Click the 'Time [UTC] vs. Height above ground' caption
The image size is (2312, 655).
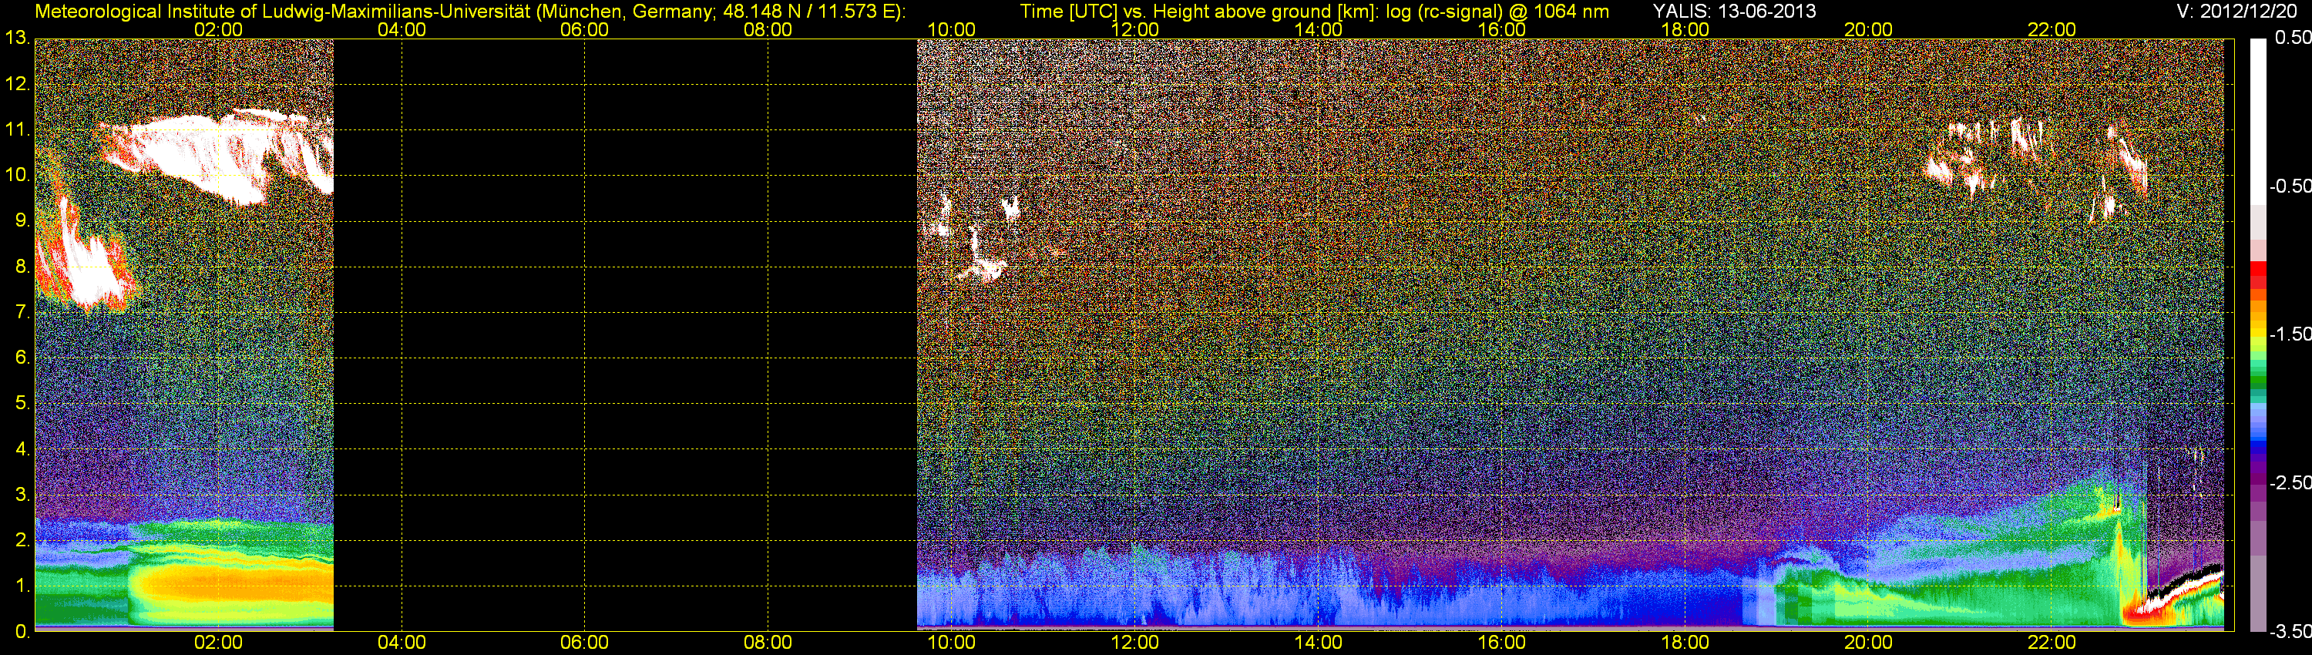pos(1315,11)
